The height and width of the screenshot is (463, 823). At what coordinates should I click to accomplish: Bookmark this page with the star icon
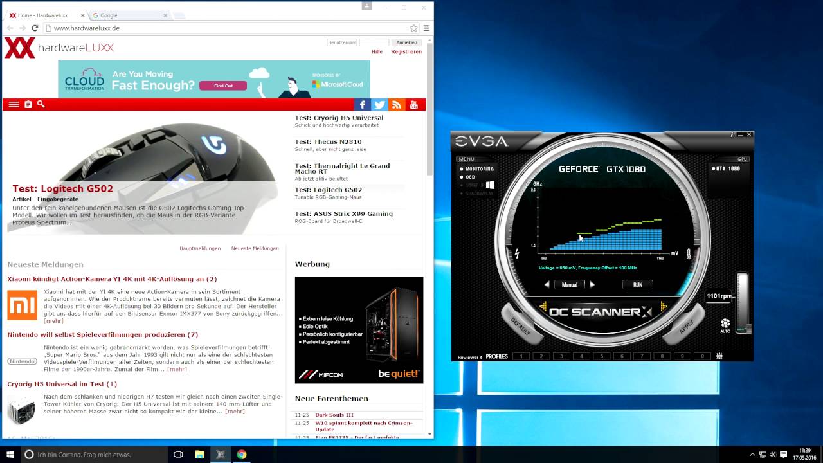(x=414, y=28)
